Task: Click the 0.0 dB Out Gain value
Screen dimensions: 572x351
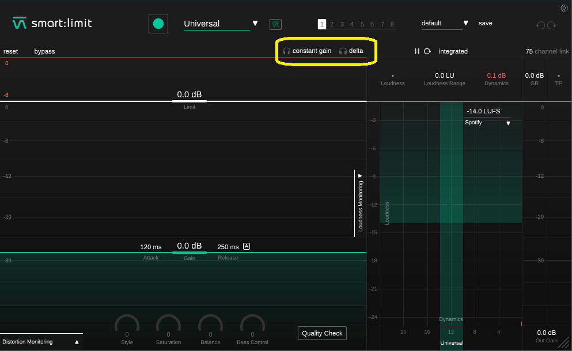Action: (547, 333)
